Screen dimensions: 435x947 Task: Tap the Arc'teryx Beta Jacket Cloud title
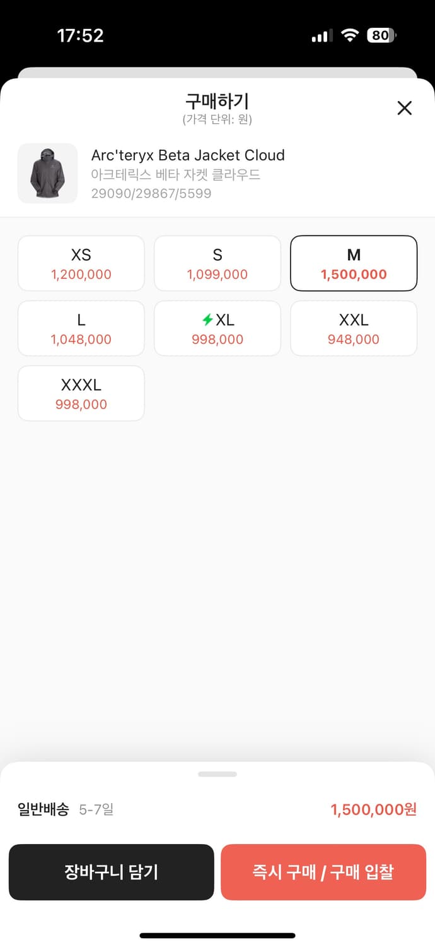pyautogui.click(x=188, y=155)
